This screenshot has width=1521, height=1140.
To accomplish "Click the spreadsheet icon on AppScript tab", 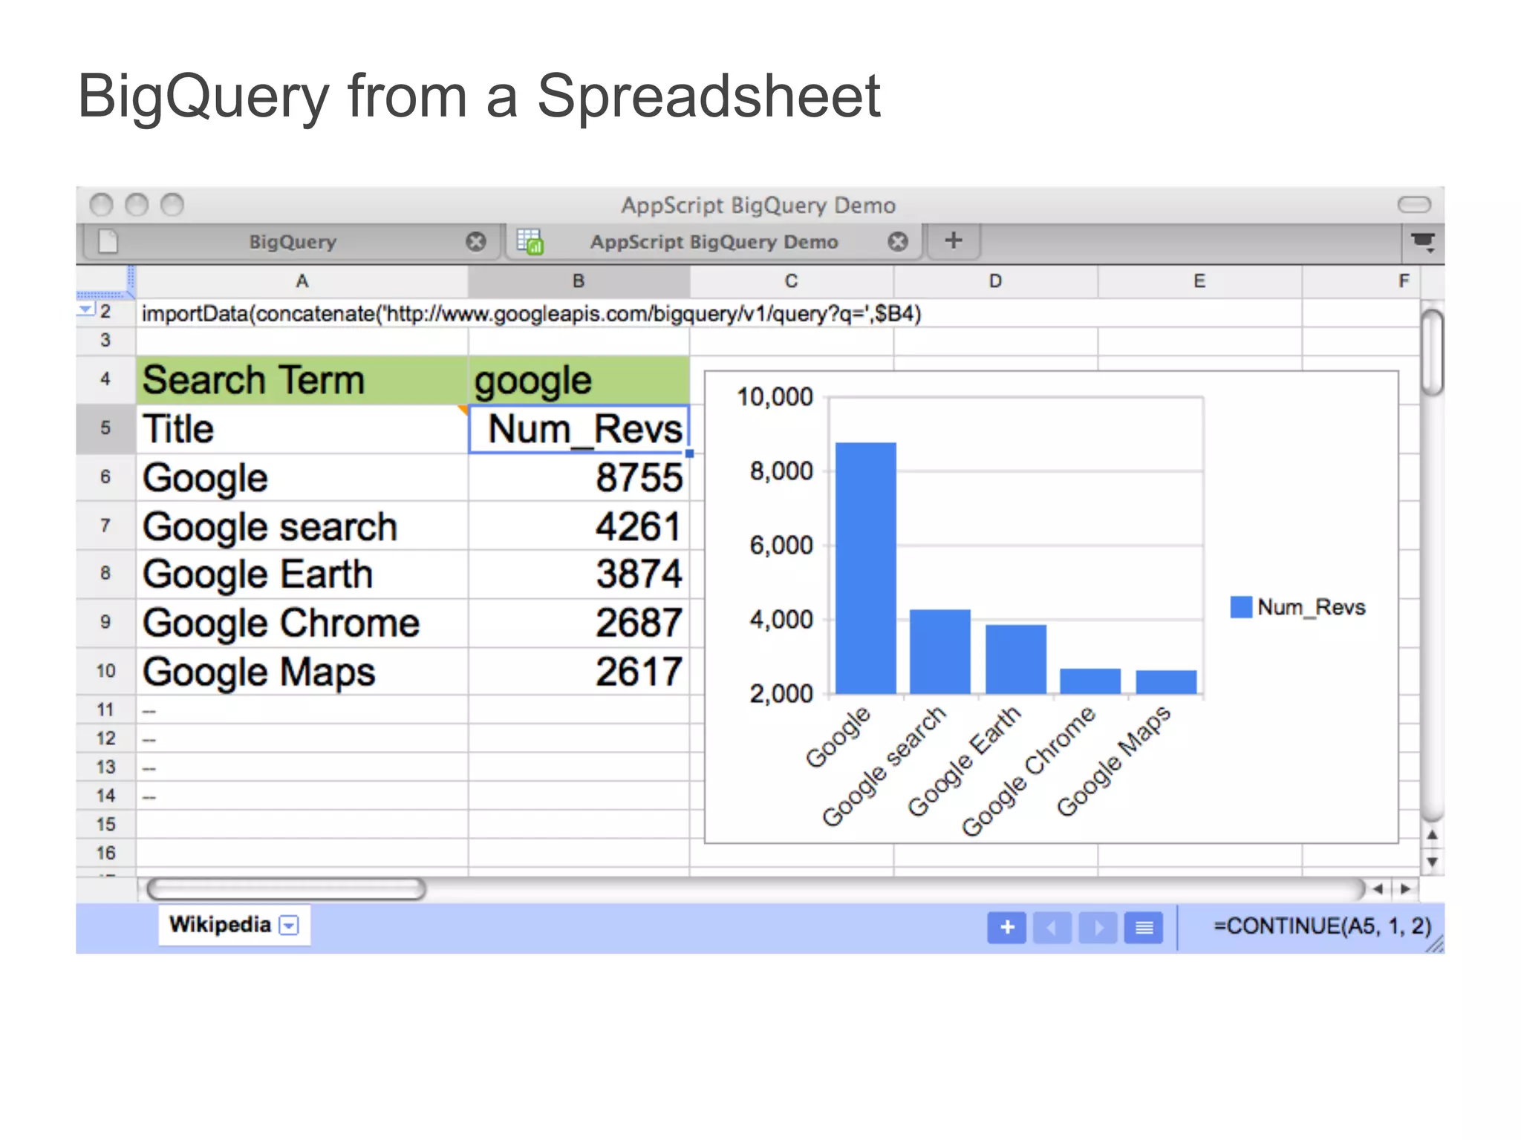I will coord(530,242).
